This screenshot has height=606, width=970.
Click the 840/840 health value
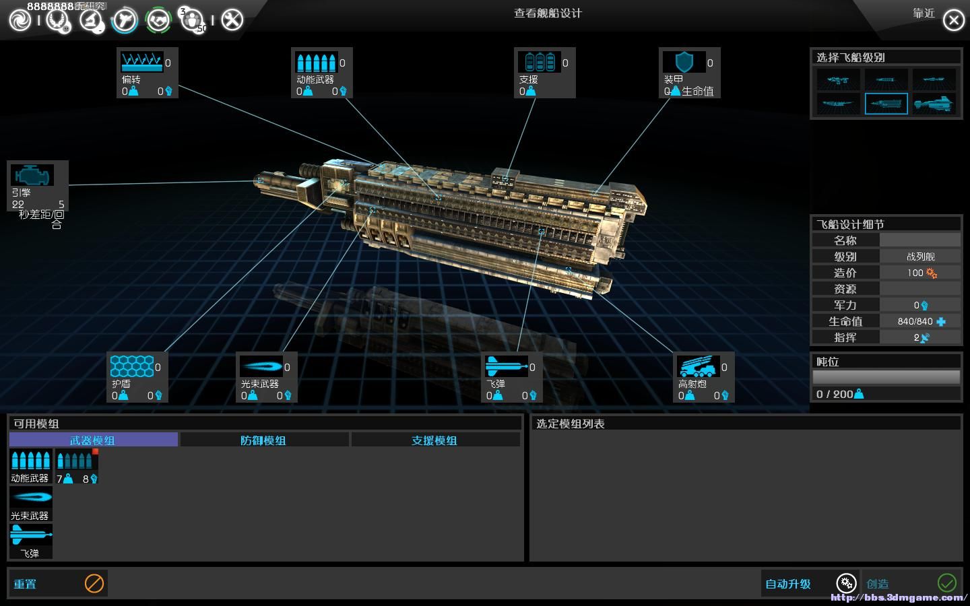[915, 322]
